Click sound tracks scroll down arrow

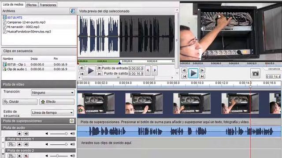(x=3, y=154)
